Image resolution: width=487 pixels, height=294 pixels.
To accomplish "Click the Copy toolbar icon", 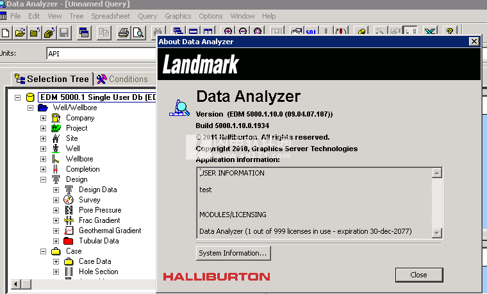I will click(x=104, y=33).
